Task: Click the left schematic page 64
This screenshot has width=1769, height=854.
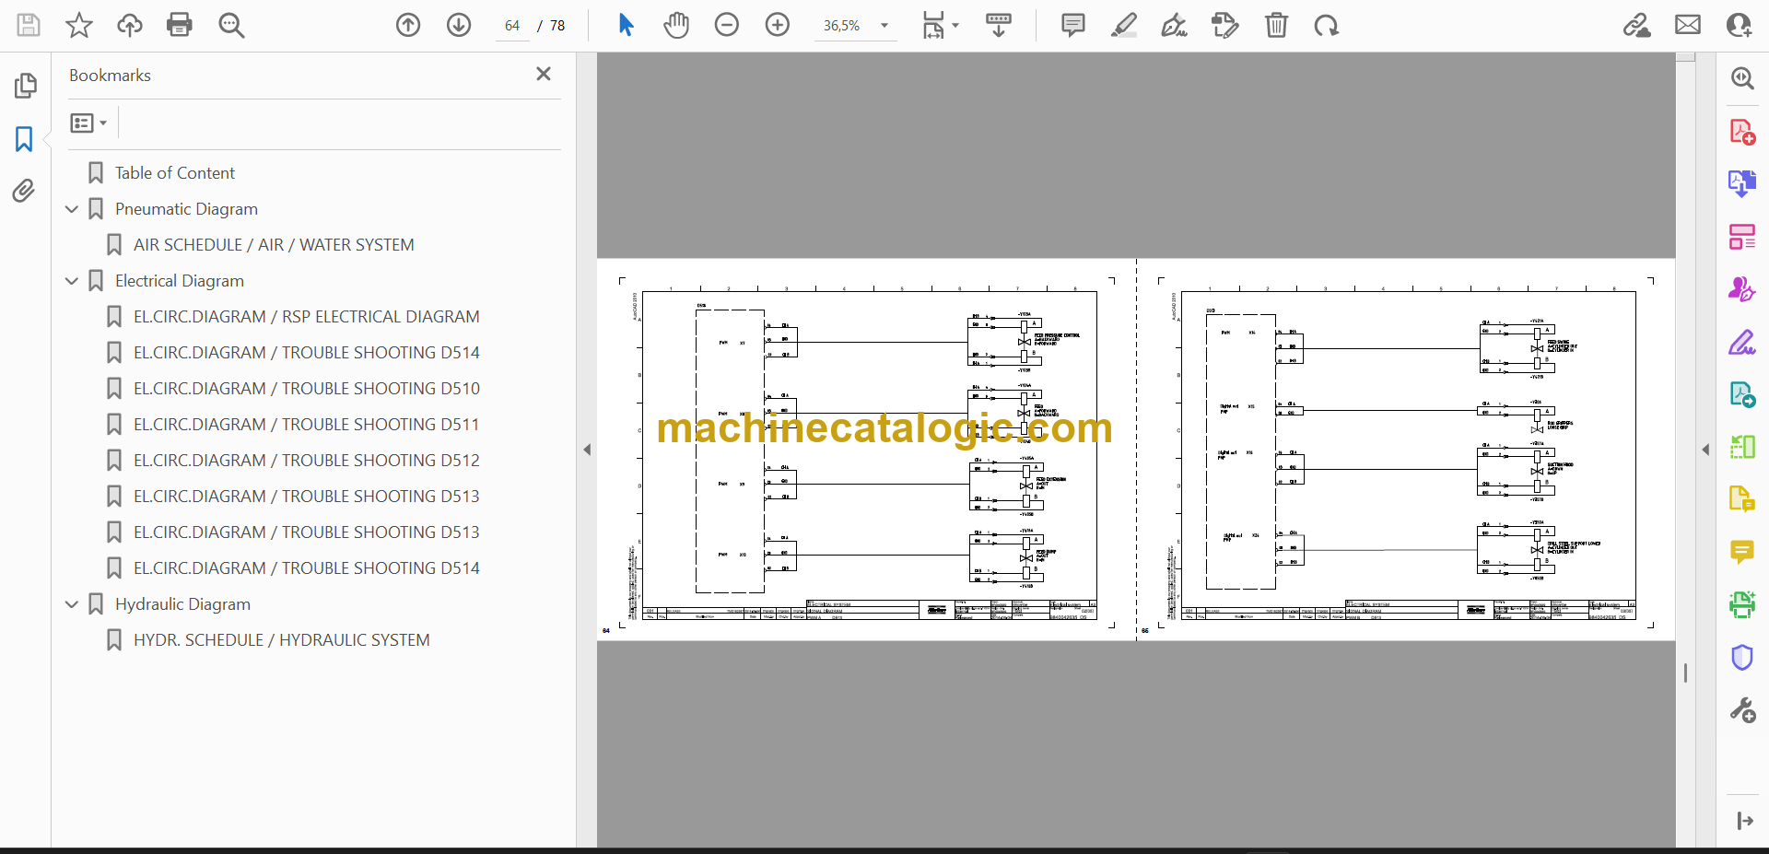Action: click(866, 450)
